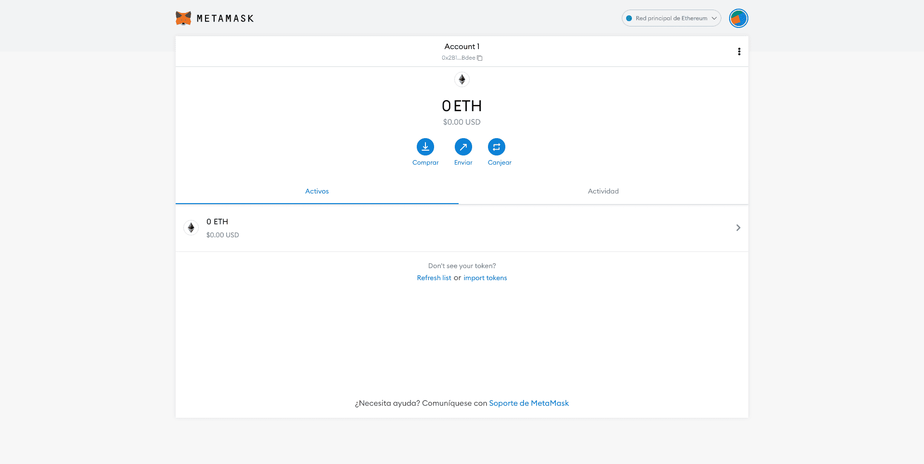Click the $0.00 USD under main balance

(462, 122)
